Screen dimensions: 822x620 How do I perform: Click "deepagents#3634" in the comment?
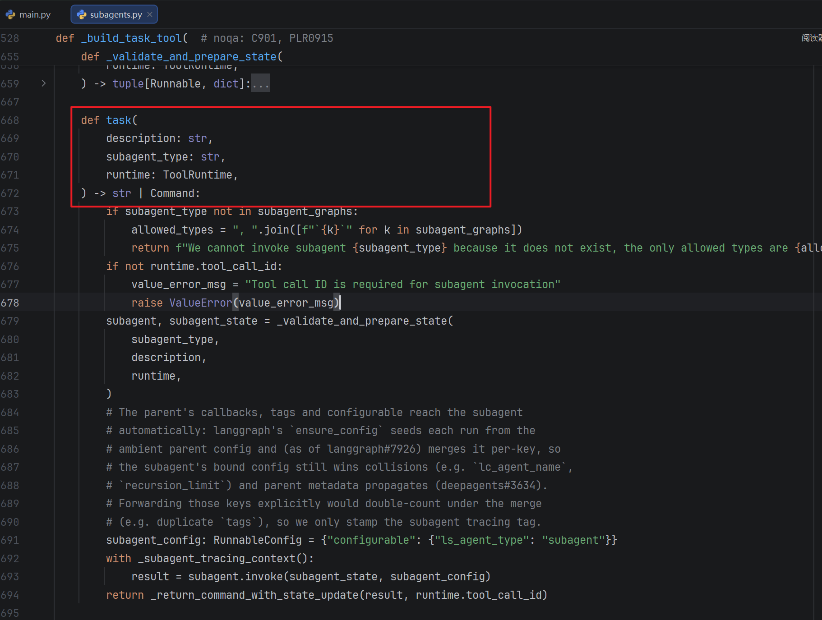[488, 486]
